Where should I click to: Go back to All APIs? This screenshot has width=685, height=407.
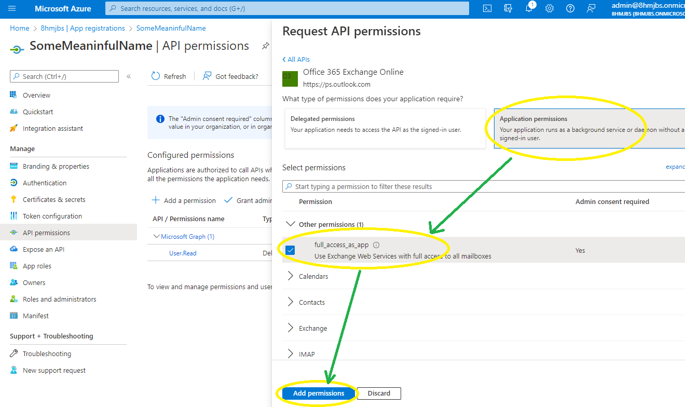[296, 60]
